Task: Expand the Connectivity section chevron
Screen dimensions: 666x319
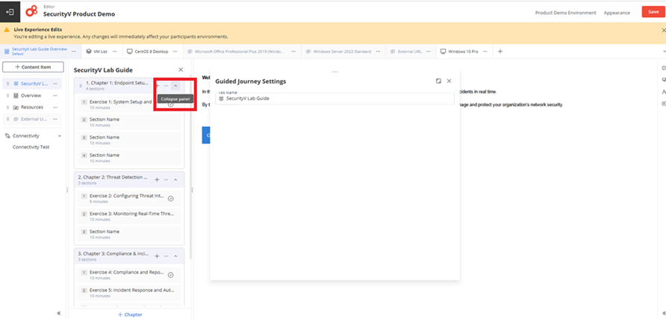Action: 60,136
